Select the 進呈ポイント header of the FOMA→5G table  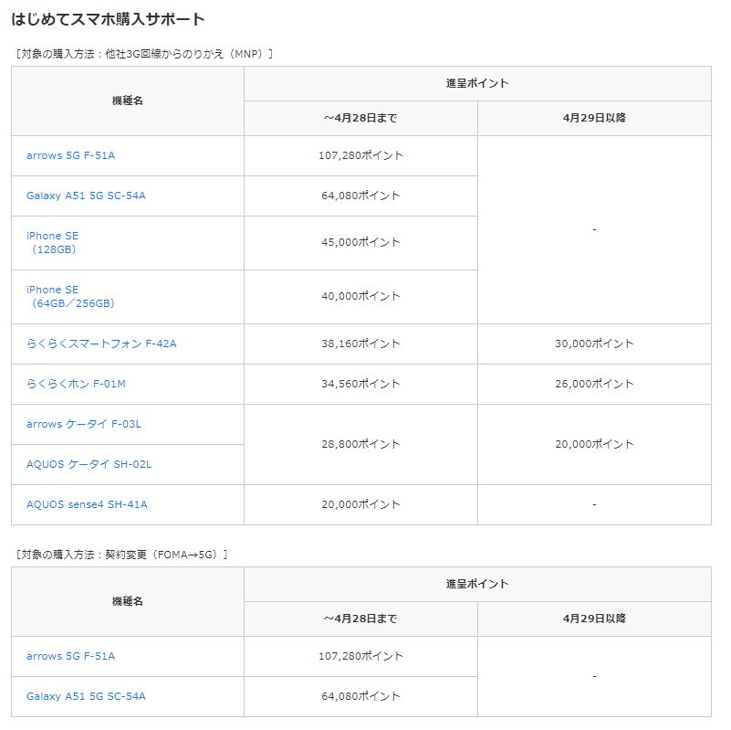pyautogui.click(x=478, y=585)
